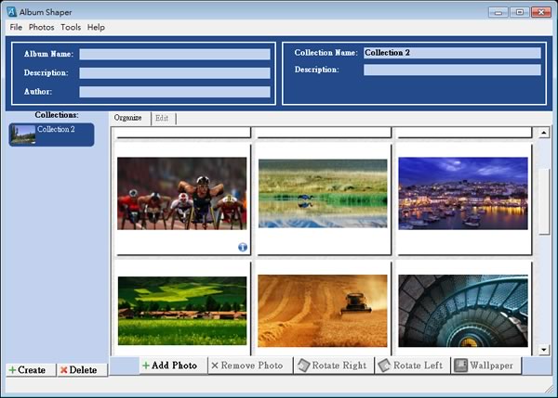Screen dimensions: 558x398
Task: Click the album Description input field
Action: pyautogui.click(x=175, y=73)
